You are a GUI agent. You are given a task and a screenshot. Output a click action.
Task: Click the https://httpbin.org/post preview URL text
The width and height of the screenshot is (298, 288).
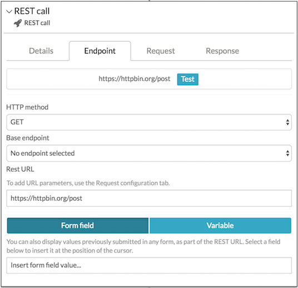(x=135, y=79)
